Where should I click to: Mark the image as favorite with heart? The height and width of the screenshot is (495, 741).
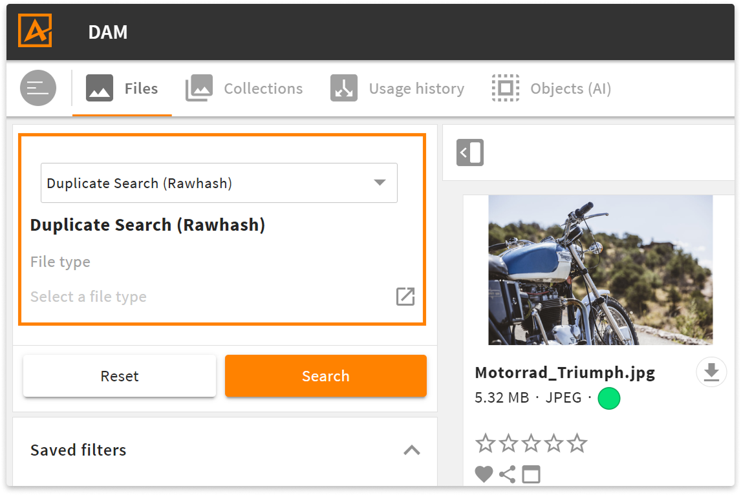(484, 474)
